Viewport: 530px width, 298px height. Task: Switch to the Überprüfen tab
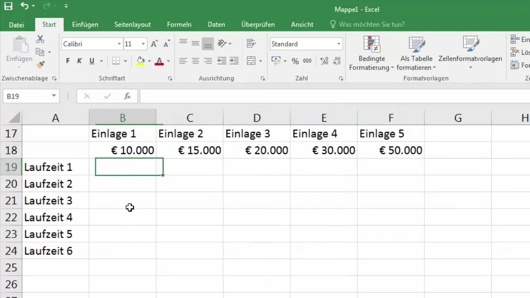pyautogui.click(x=258, y=24)
